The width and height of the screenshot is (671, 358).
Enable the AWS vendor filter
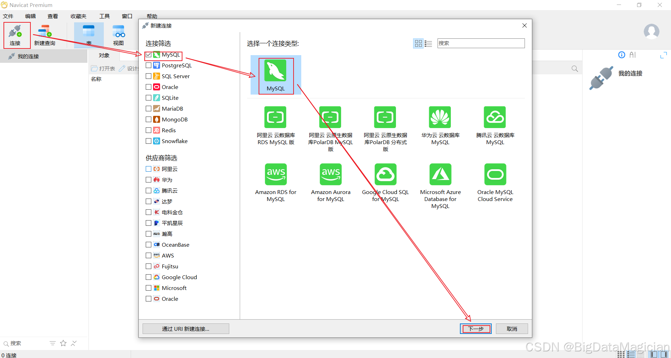tap(149, 255)
